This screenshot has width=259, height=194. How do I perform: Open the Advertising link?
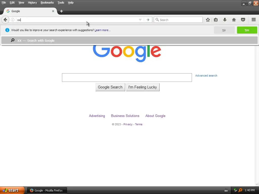pos(97,116)
